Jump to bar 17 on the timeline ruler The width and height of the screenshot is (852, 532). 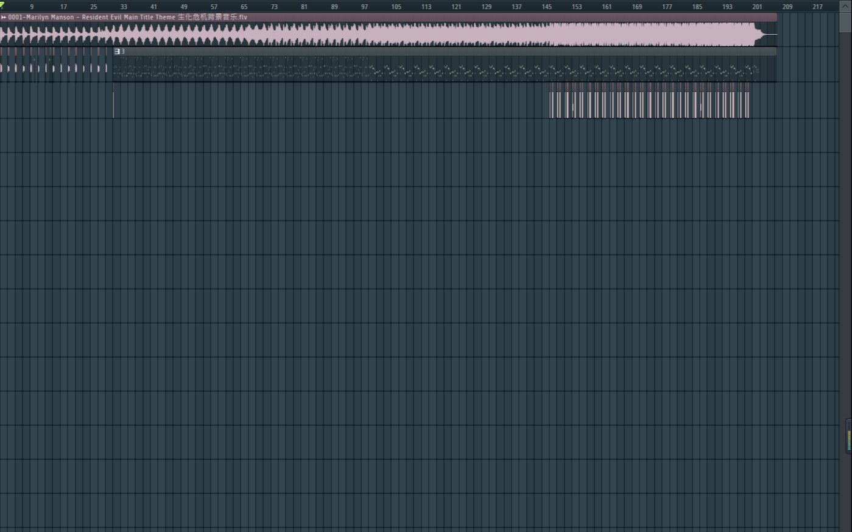(x=63, y=7)
